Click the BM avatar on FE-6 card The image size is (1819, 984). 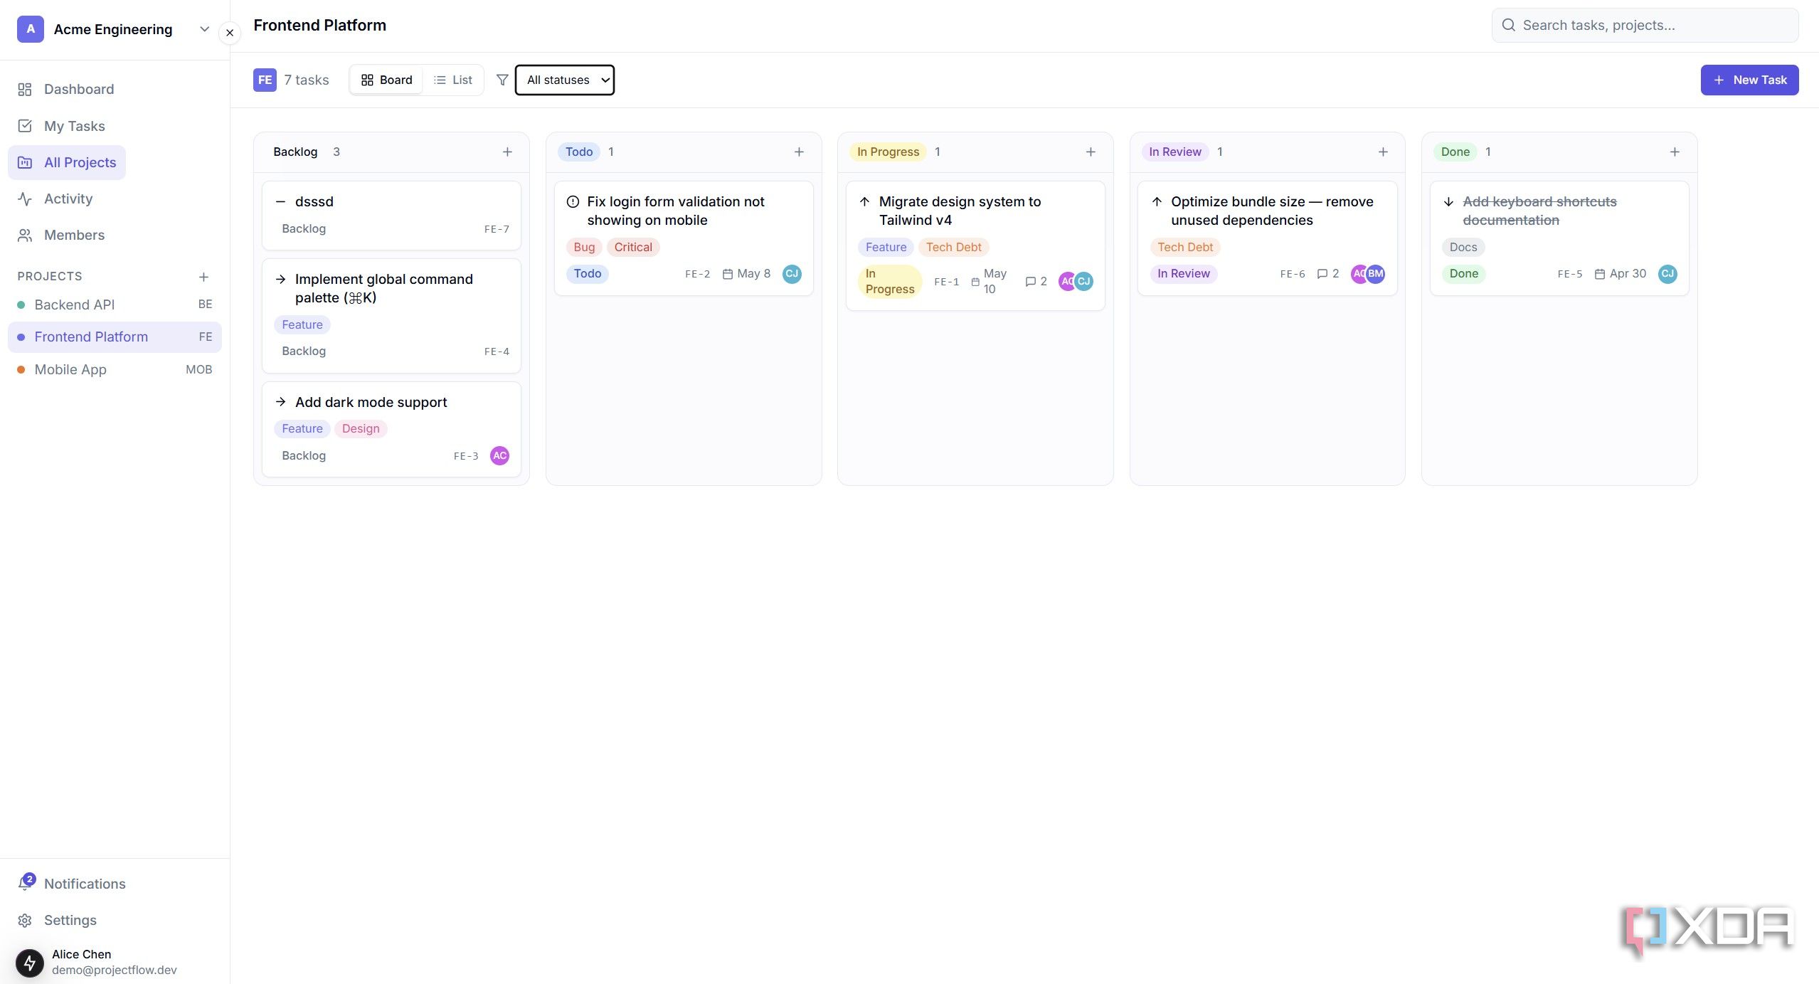click(x=1376, y=274)
